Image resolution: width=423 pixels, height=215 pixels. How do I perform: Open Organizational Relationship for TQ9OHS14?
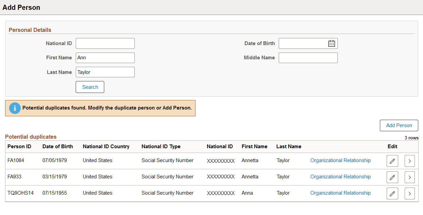(x=340, y=193)
